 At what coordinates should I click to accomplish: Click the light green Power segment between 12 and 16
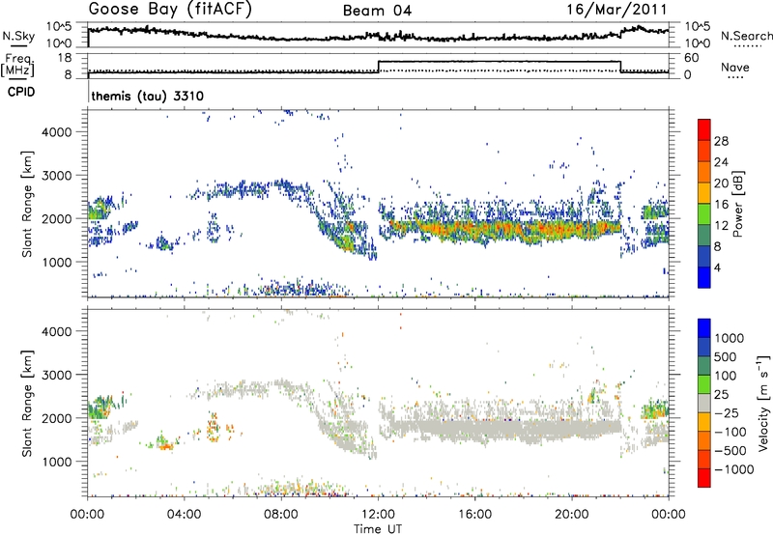(x=704, y=213)
